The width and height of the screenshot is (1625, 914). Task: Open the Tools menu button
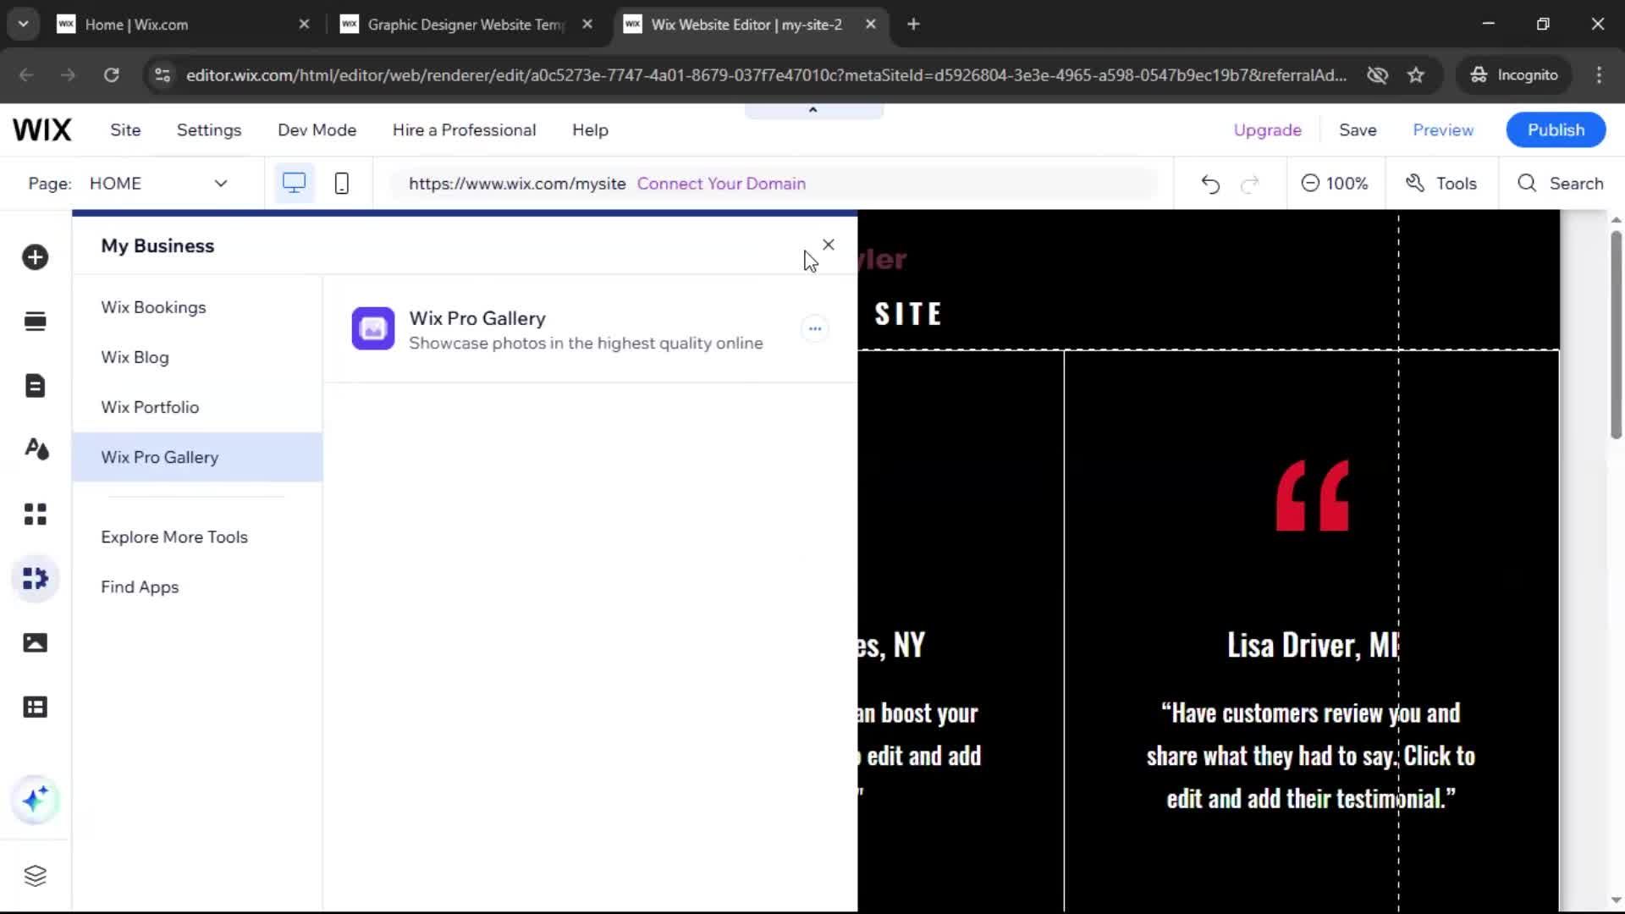tap(1441, 184)
